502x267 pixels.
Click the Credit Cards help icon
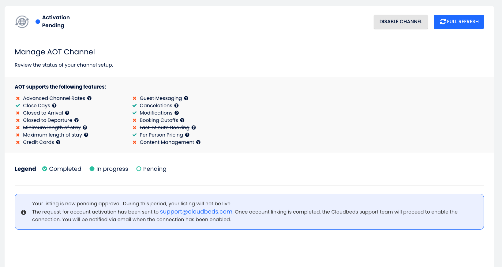58,142
